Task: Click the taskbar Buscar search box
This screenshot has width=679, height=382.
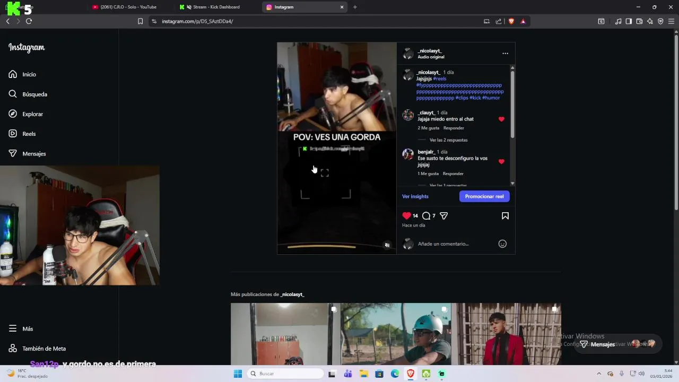Action: pos(286,374)
